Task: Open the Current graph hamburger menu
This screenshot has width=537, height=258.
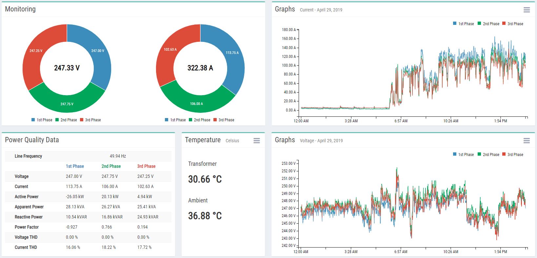Action: (x=527, y=10)
